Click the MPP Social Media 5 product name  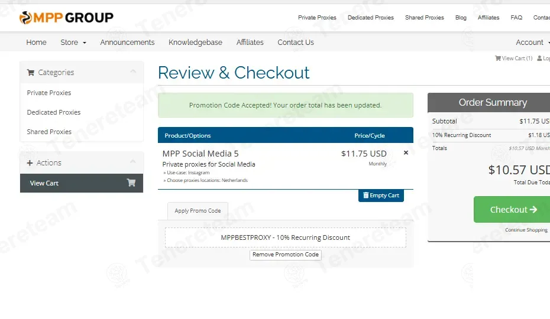tap(200, 154)
